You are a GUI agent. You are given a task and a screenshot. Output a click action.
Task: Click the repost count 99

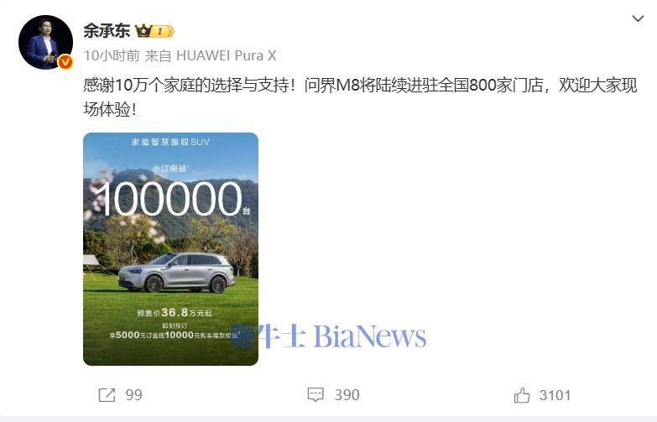133,395
